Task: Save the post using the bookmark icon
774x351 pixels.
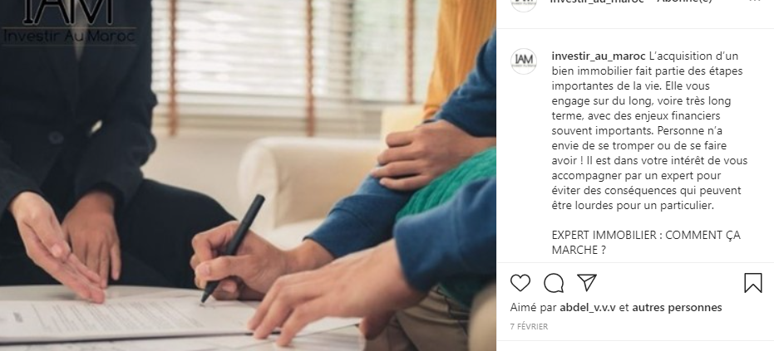Action: 752,283
